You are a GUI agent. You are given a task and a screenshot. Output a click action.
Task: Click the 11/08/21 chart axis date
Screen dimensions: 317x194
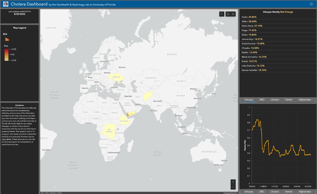tap(263, 186)
